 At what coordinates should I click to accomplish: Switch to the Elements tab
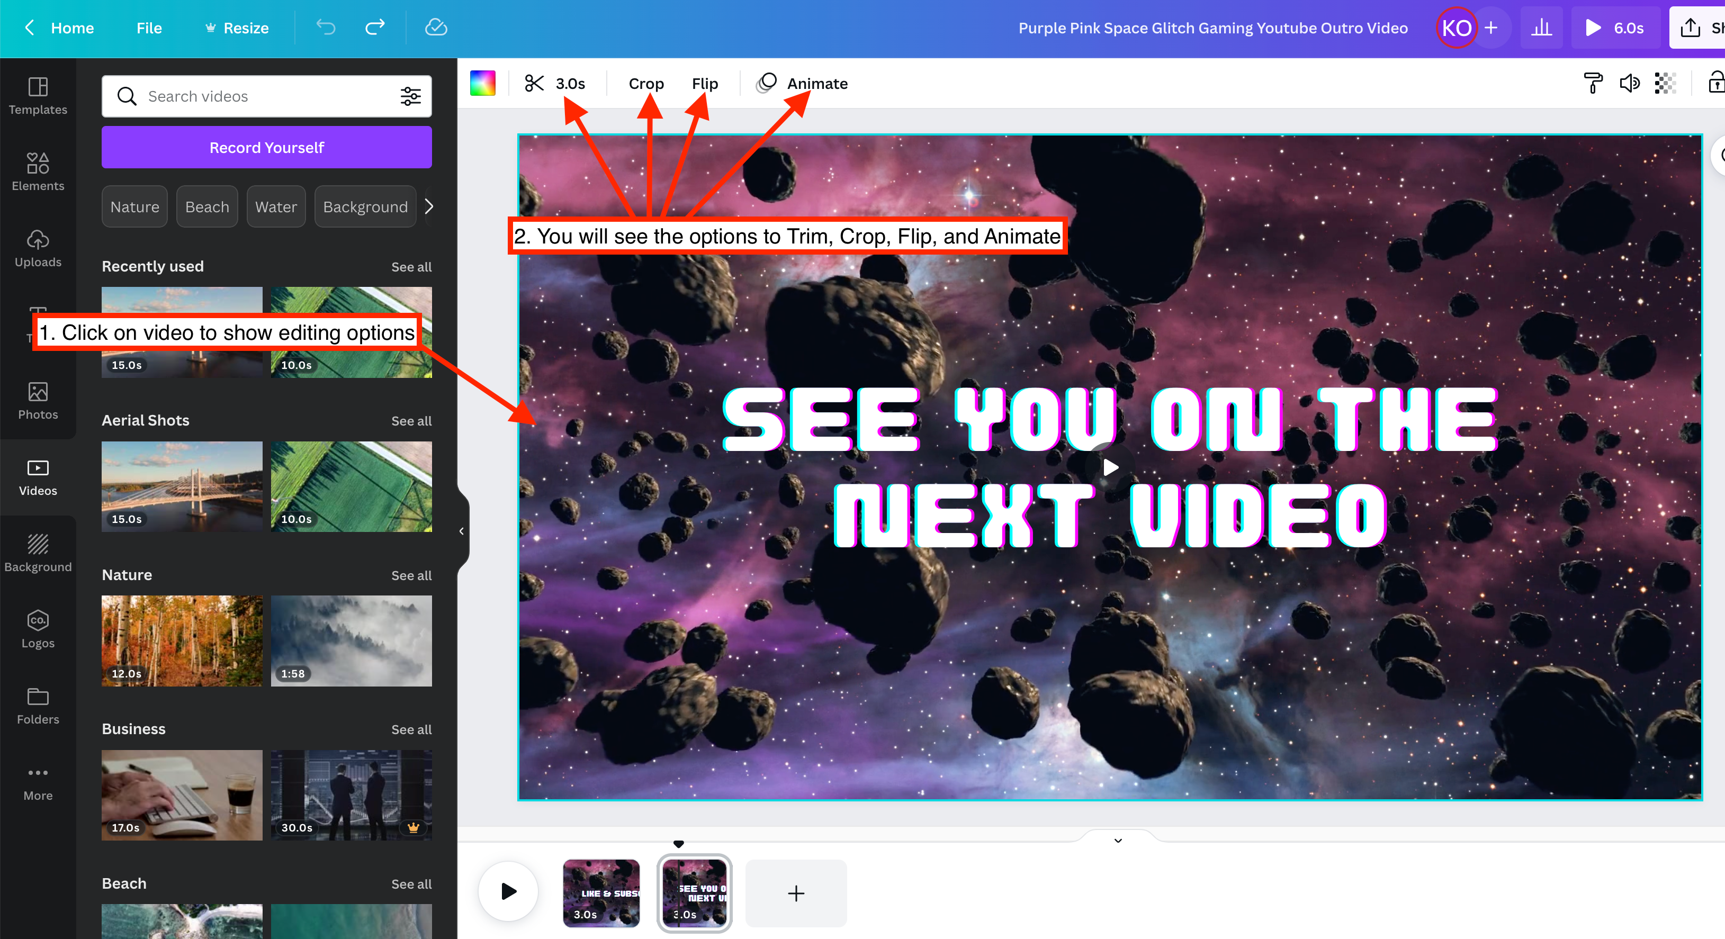[38, 171]
